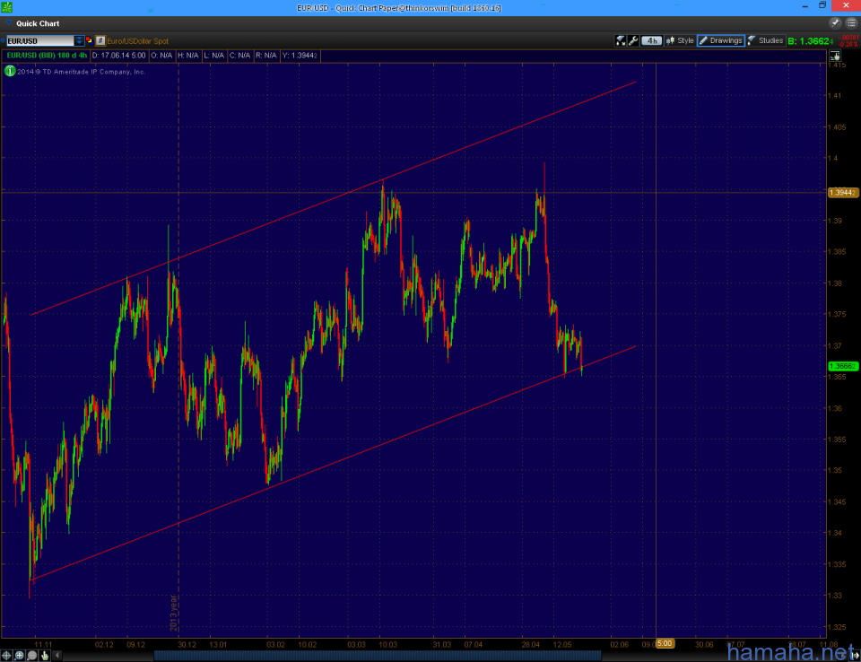861x662 pixels.
Task: Click the 2013 year vertical marker label
Action: 173,613
